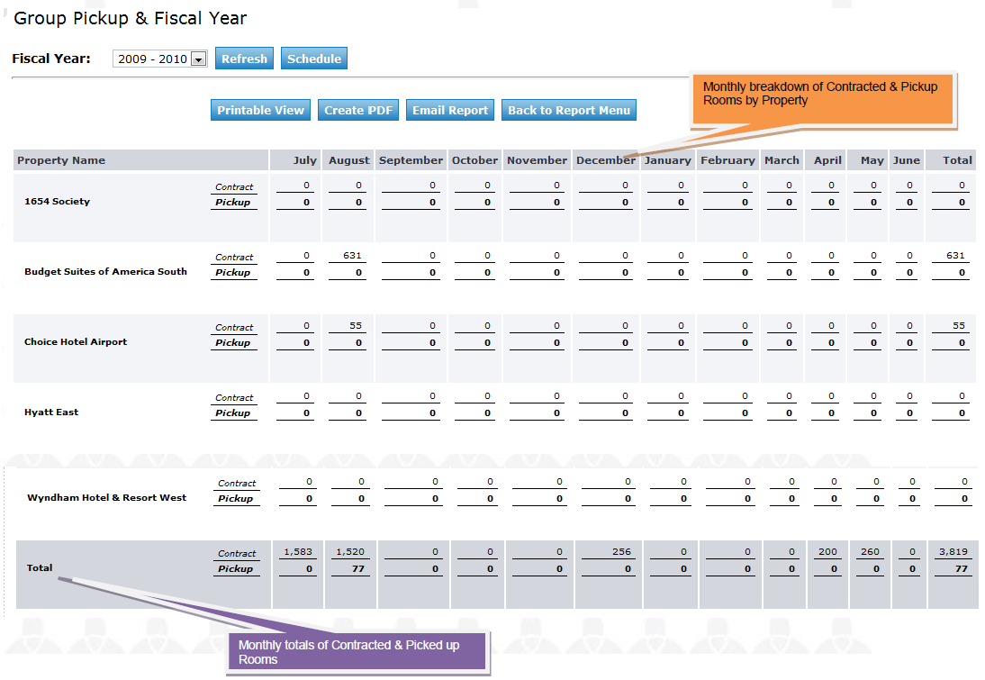The image size is (985, 680).
Task: Open the Printable View
Action: [261, 110]
